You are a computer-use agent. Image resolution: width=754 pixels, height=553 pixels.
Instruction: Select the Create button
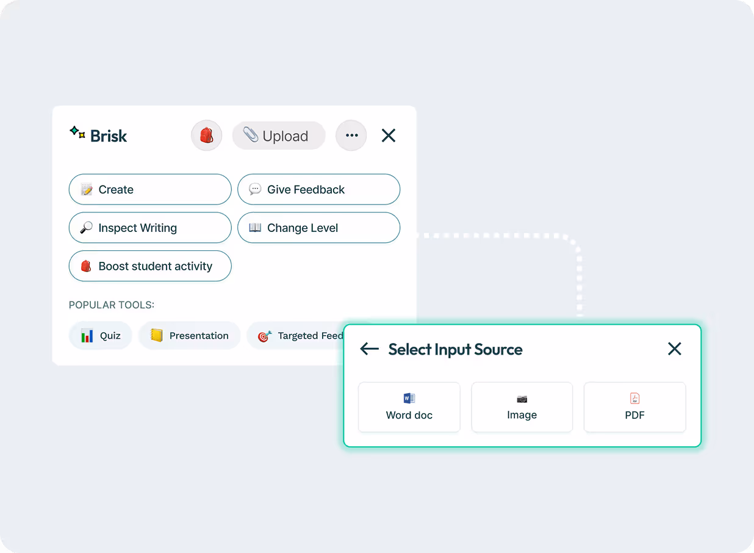pos(150,189)
